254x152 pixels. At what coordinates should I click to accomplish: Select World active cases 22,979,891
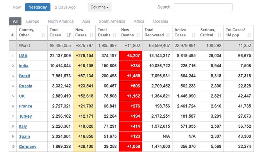(x=185, y=46)
